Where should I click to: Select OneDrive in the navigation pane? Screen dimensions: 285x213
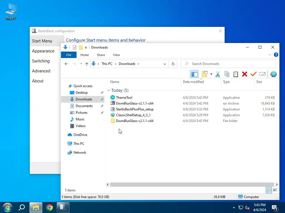[x=80, y=135]
